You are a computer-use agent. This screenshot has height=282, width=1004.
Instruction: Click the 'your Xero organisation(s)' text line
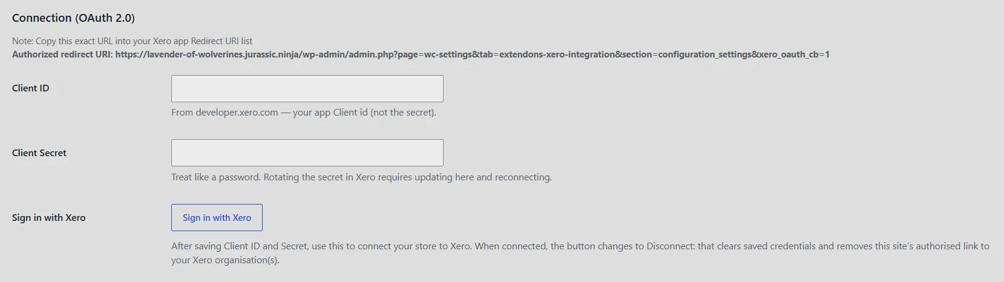(225, 260)
